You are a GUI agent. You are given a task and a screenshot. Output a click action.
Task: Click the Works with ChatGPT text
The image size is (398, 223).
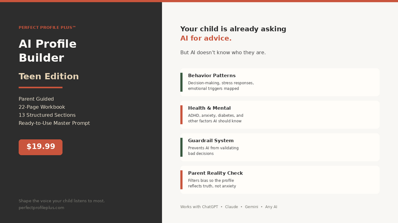pyautogui.click(x=199, y=207)
